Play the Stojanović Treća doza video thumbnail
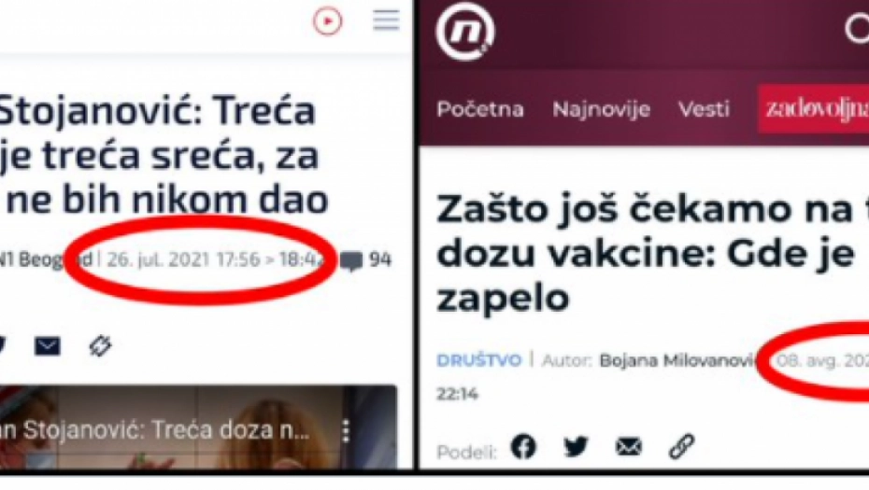This screenshot has width=869, height=490. click(x=198, y=427)
